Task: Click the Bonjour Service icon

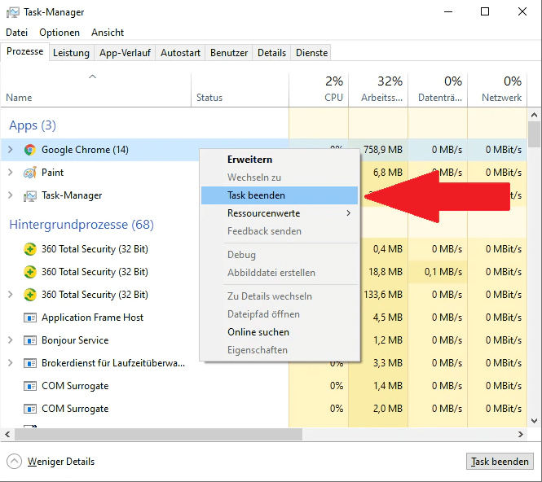Action: pyautogui.click(x=30, y=340)
